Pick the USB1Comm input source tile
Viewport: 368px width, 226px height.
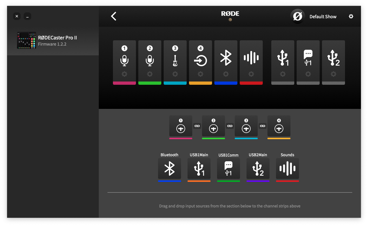[229, 169]
